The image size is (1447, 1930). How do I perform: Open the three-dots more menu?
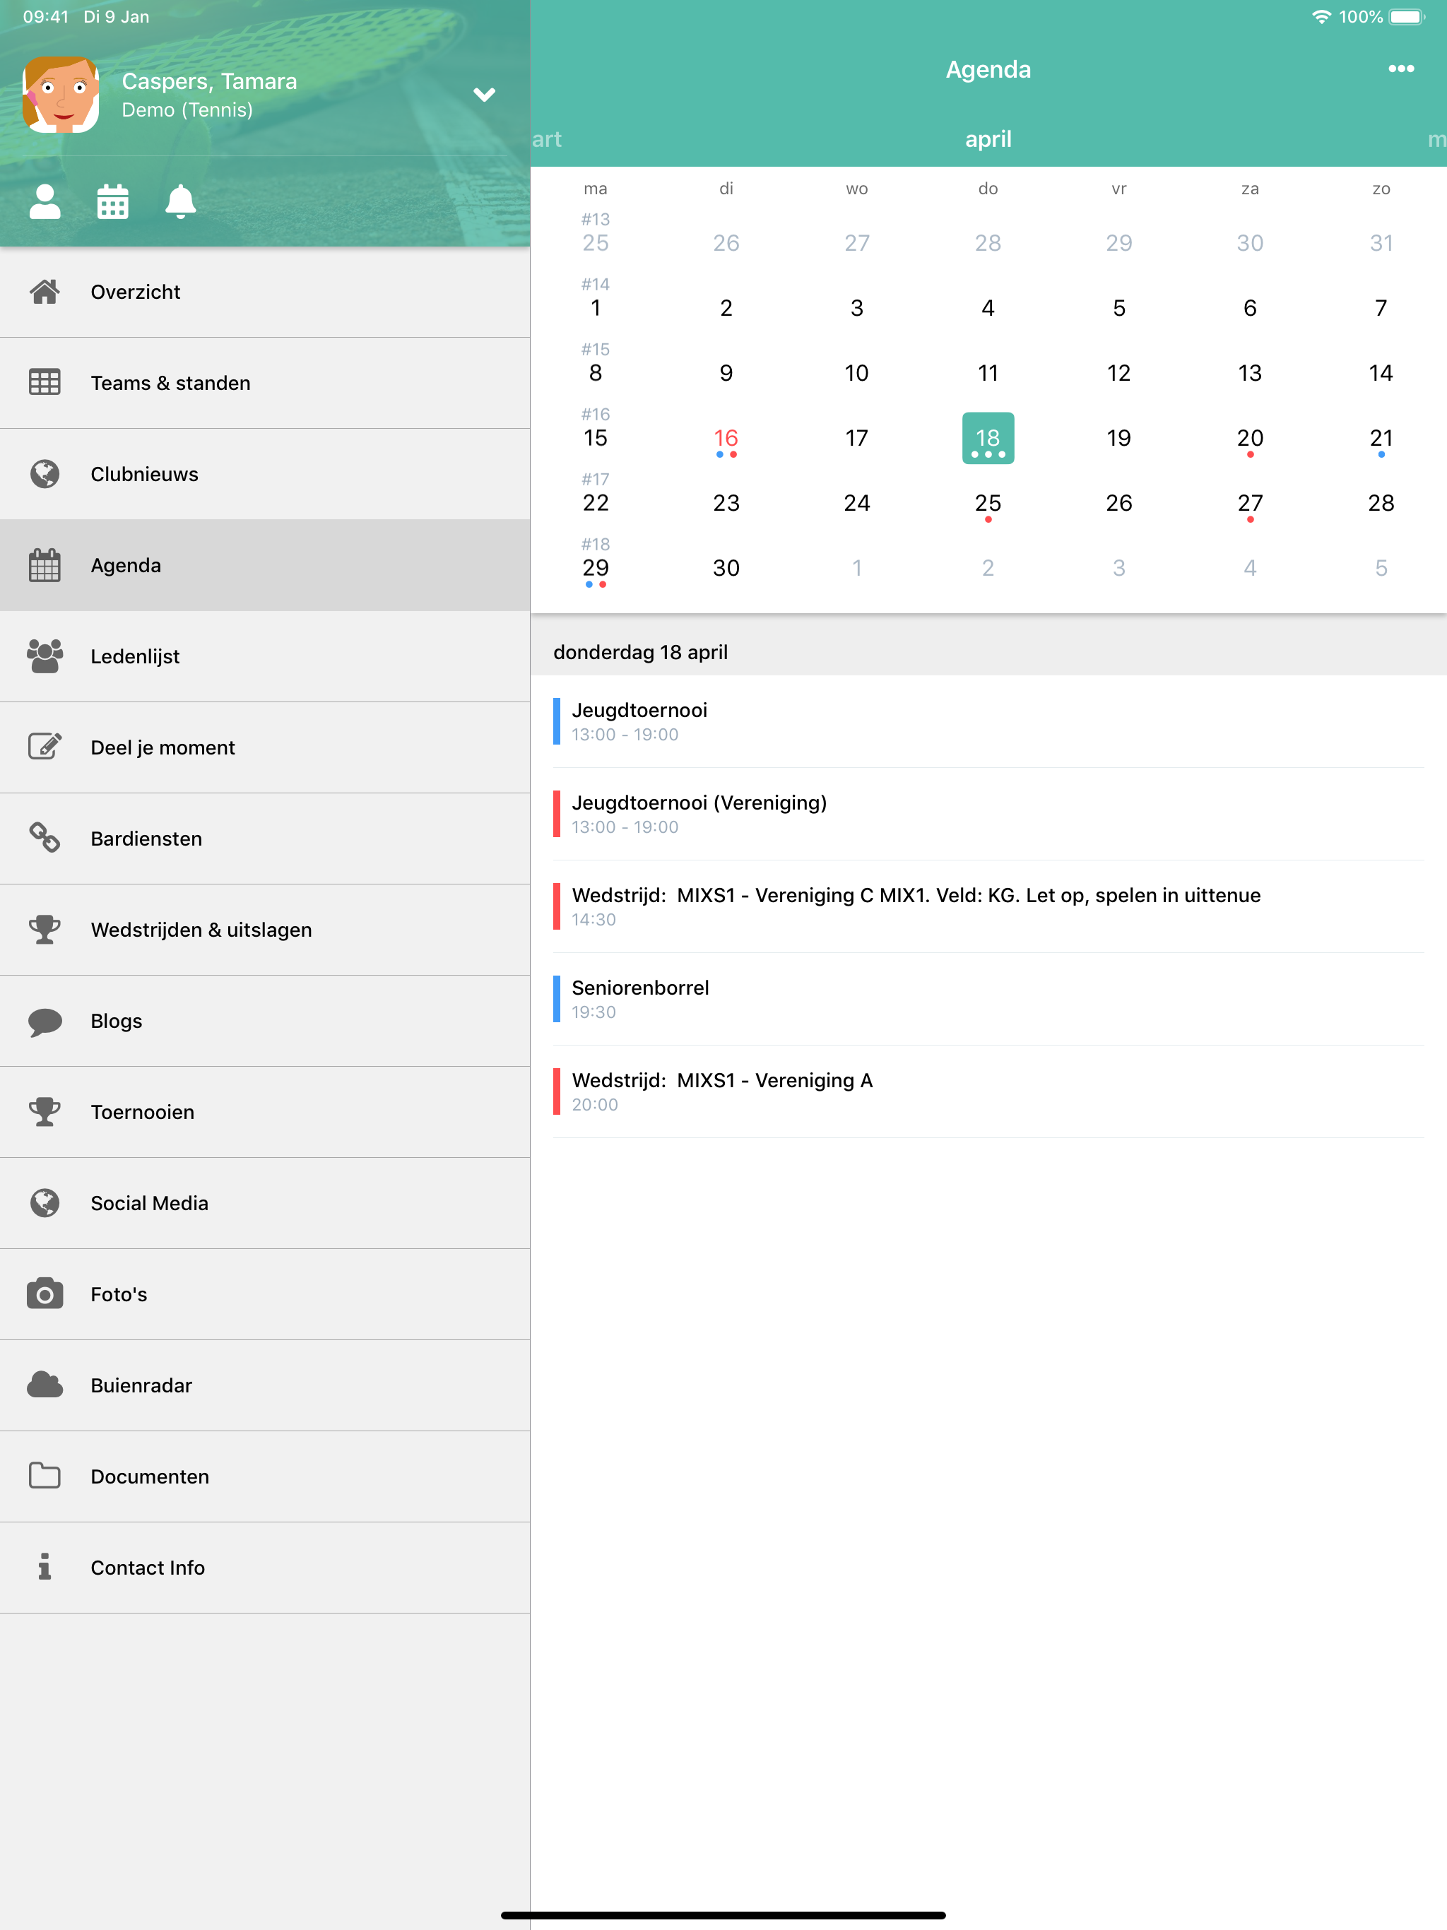(1401, 69)
